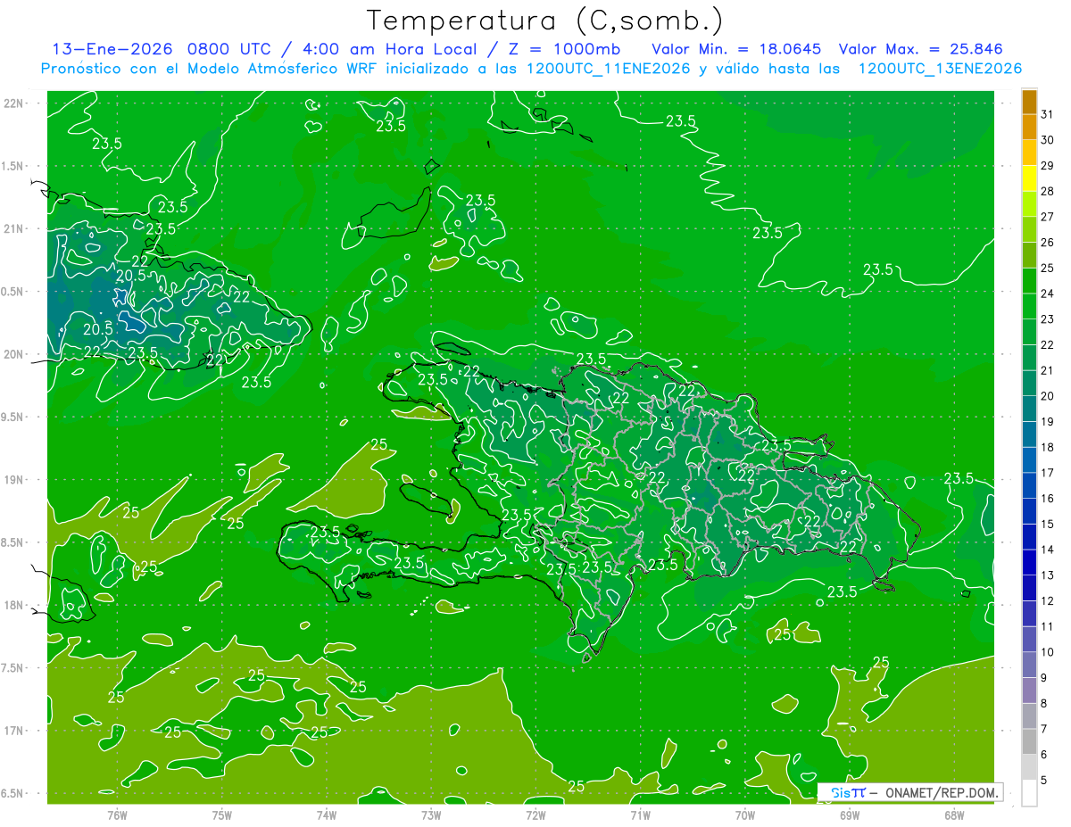
Task: Click the "71W" longitude axis label
Action: 640,815
